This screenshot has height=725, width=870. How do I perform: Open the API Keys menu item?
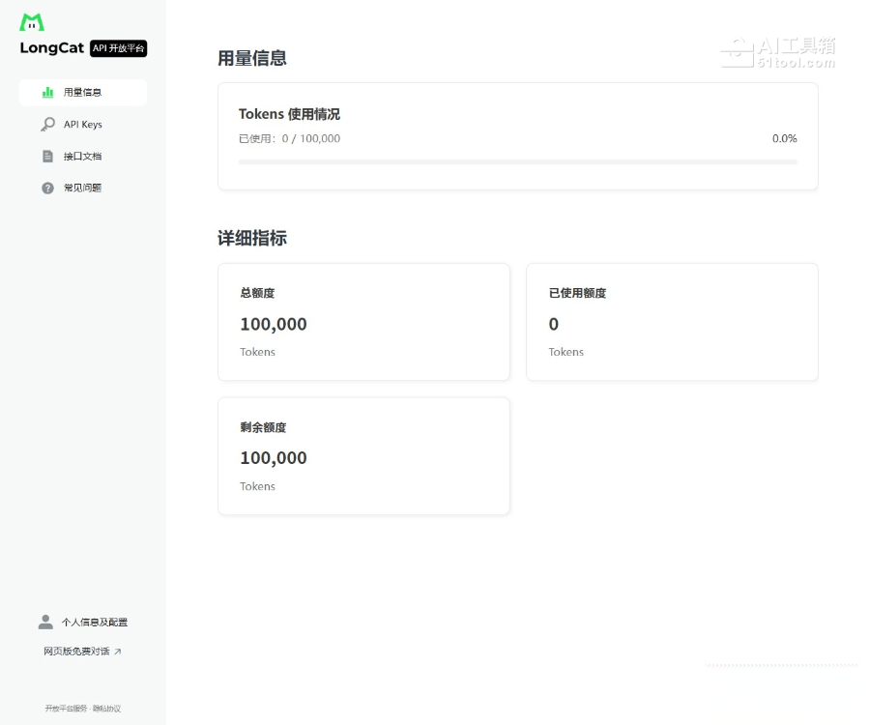pos(83,125)
